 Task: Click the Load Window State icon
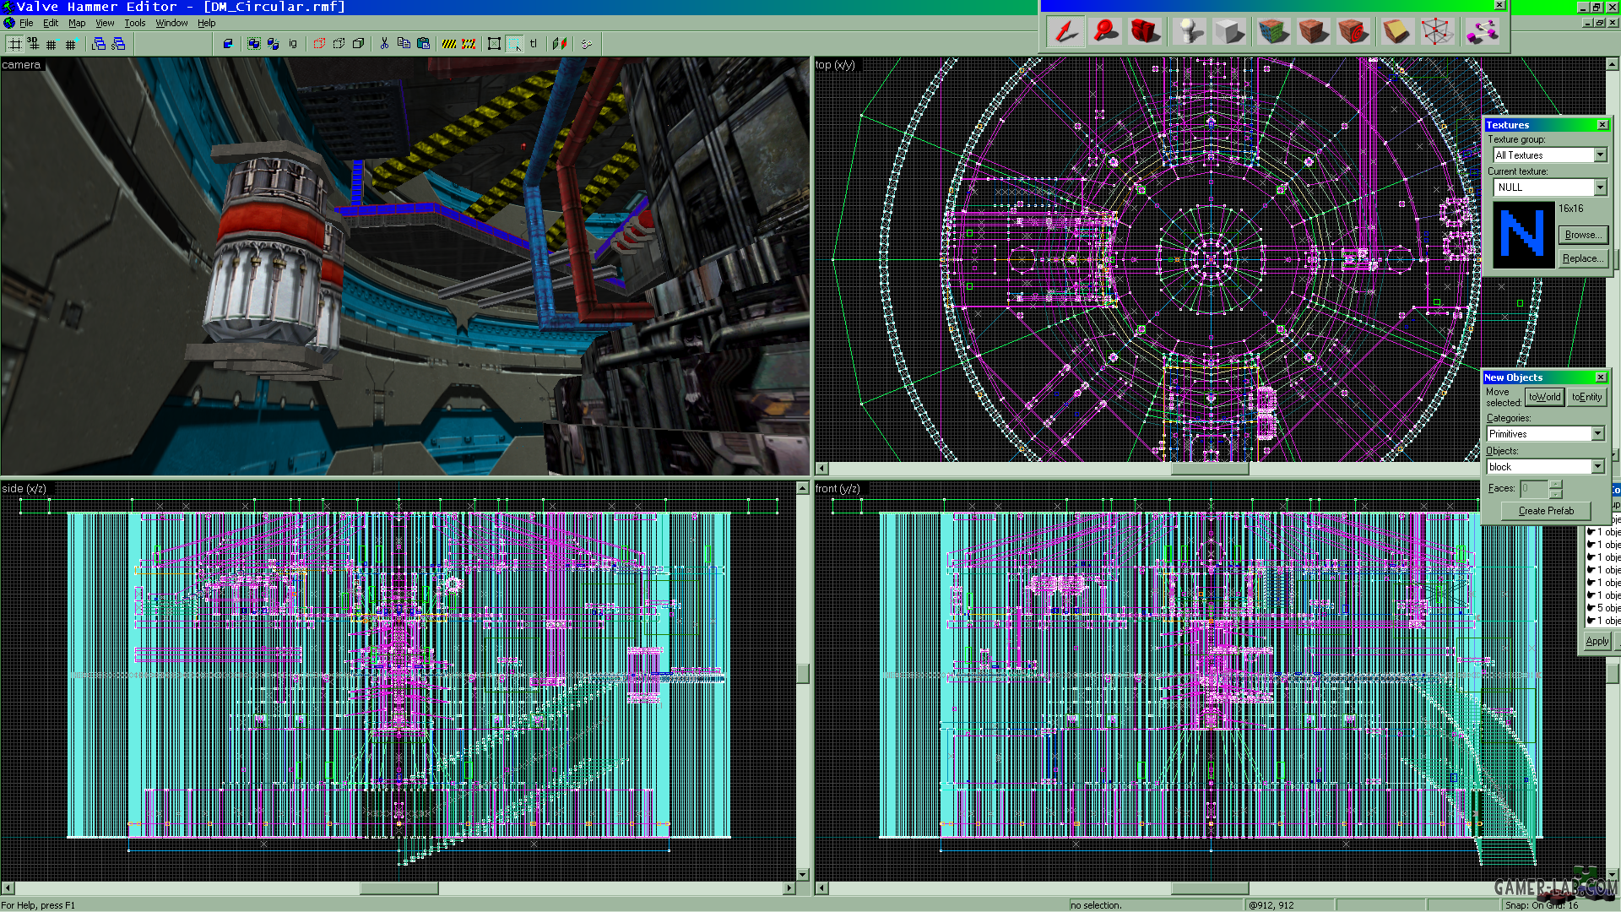pos(99,44)
